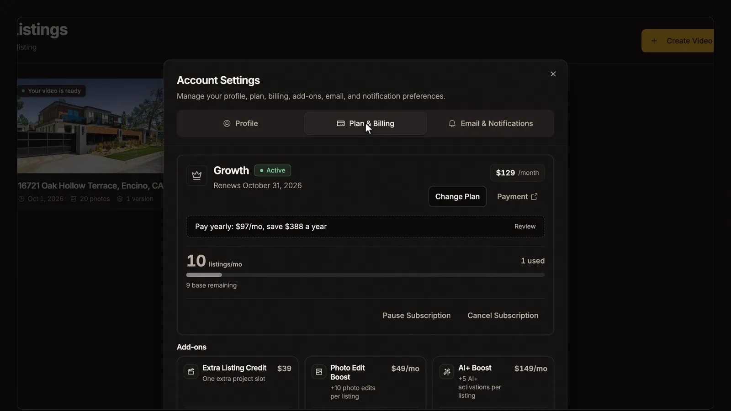Click the Create Video button
The width and height of the screenshot is (731, 411).
(x=678, y=41)
